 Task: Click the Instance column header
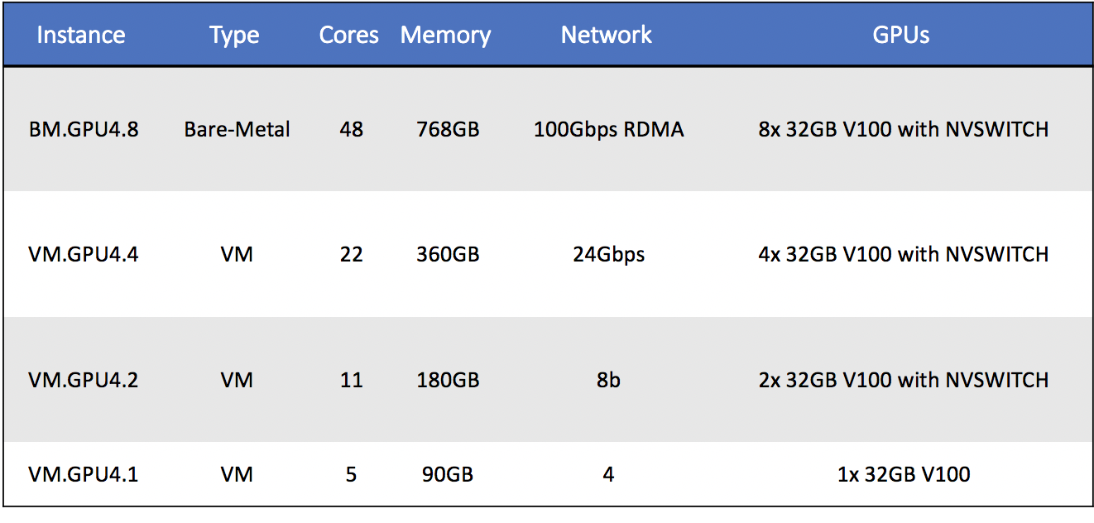[x=81, y=35]
